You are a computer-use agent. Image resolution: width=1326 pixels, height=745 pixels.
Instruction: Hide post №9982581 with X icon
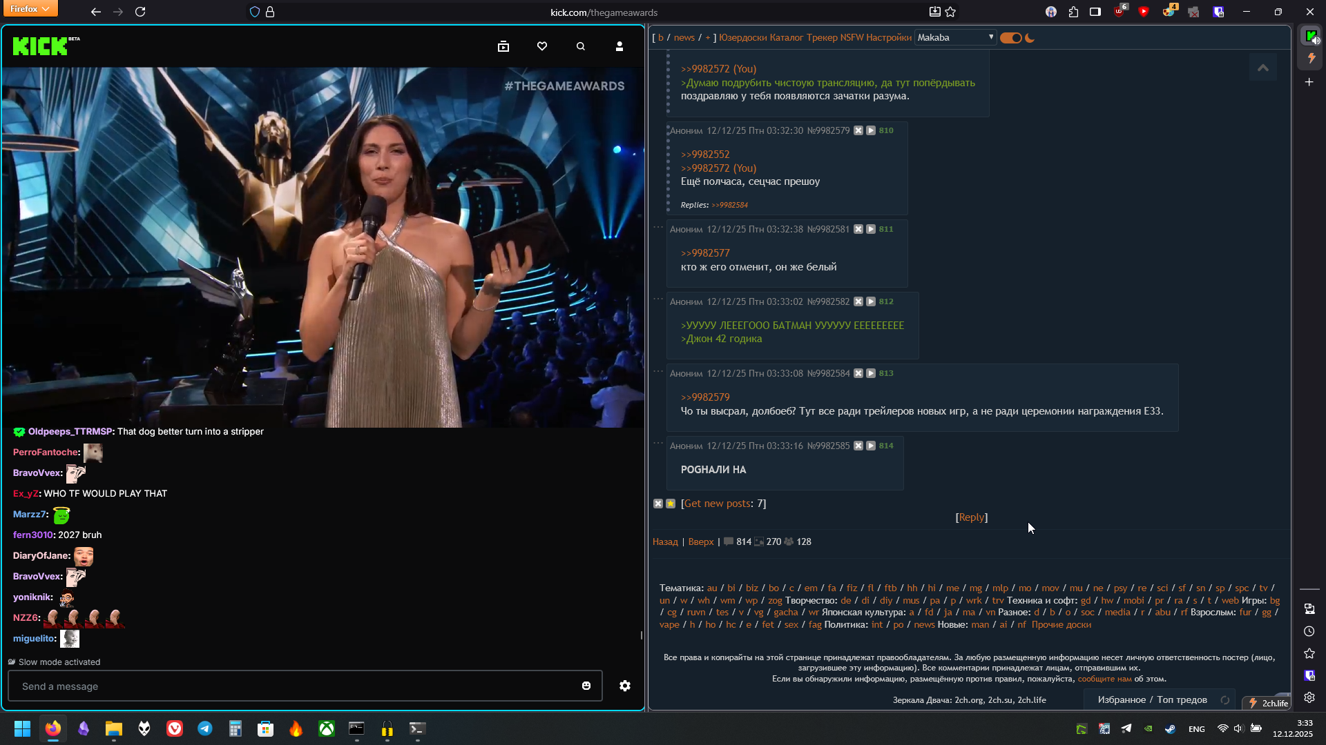click(x=858, y=229)
